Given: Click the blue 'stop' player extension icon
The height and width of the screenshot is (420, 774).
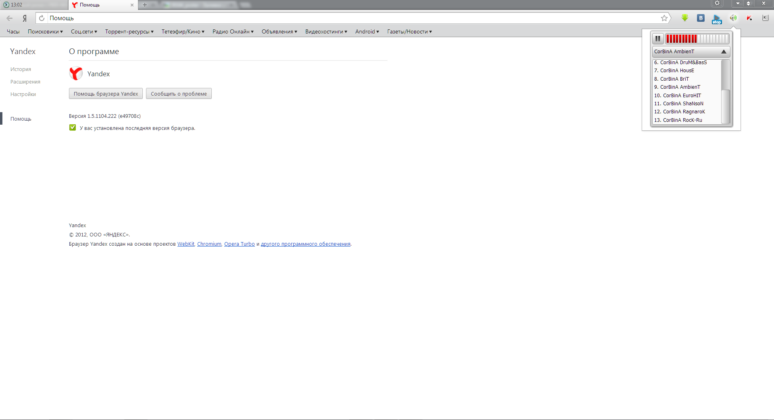Looking at the screenshot, I should click(717, 19).
